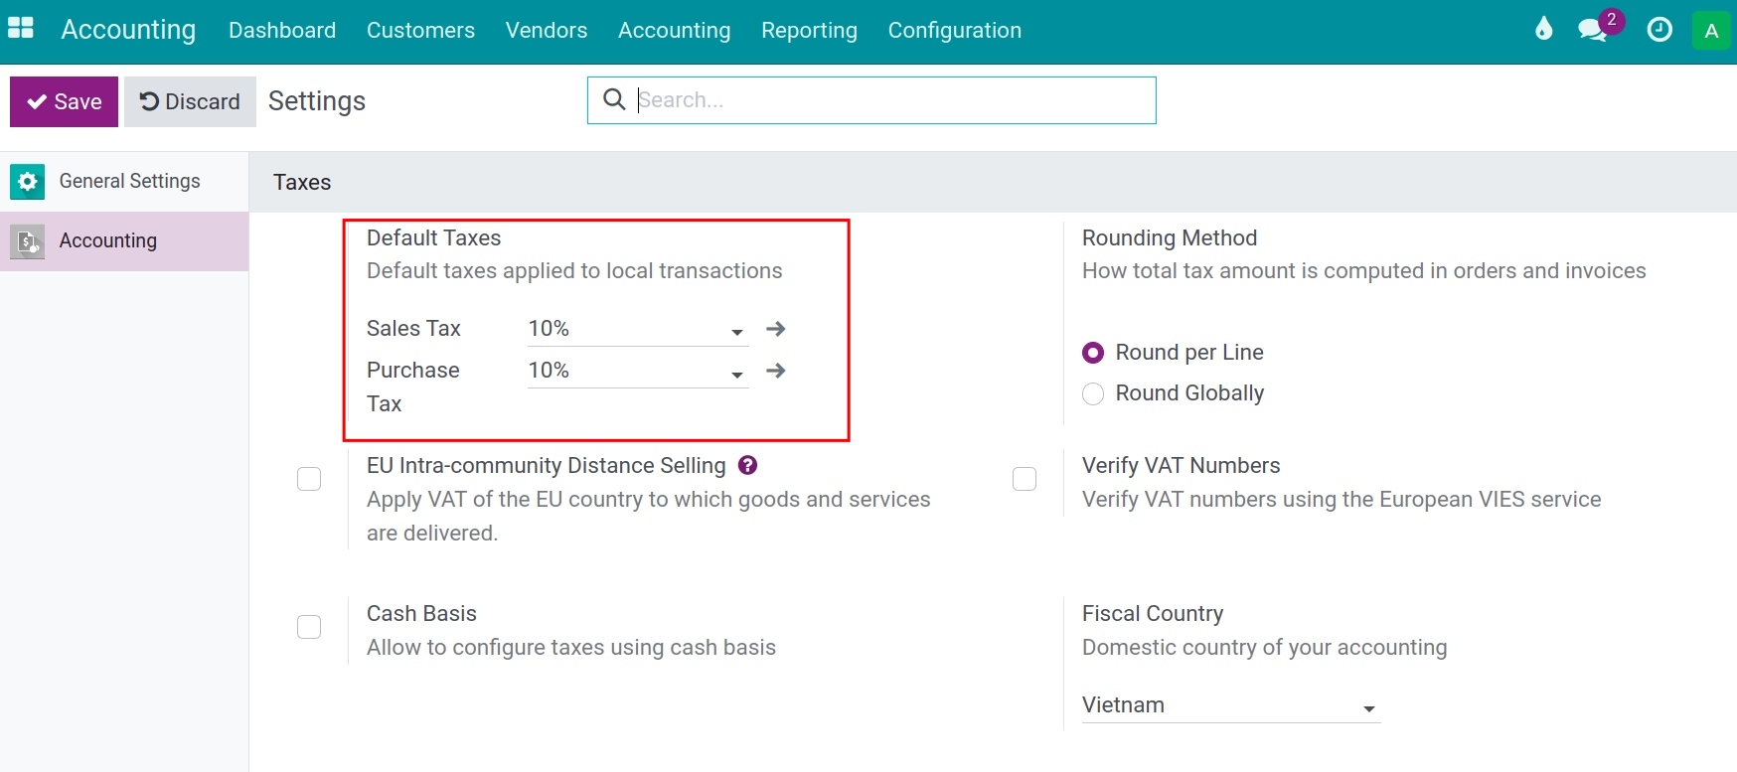Viewport: 1737px width, 772px height.
Task: Enable Verify VAT Numbers checkbox
Action: click(x=1025, y=479)
